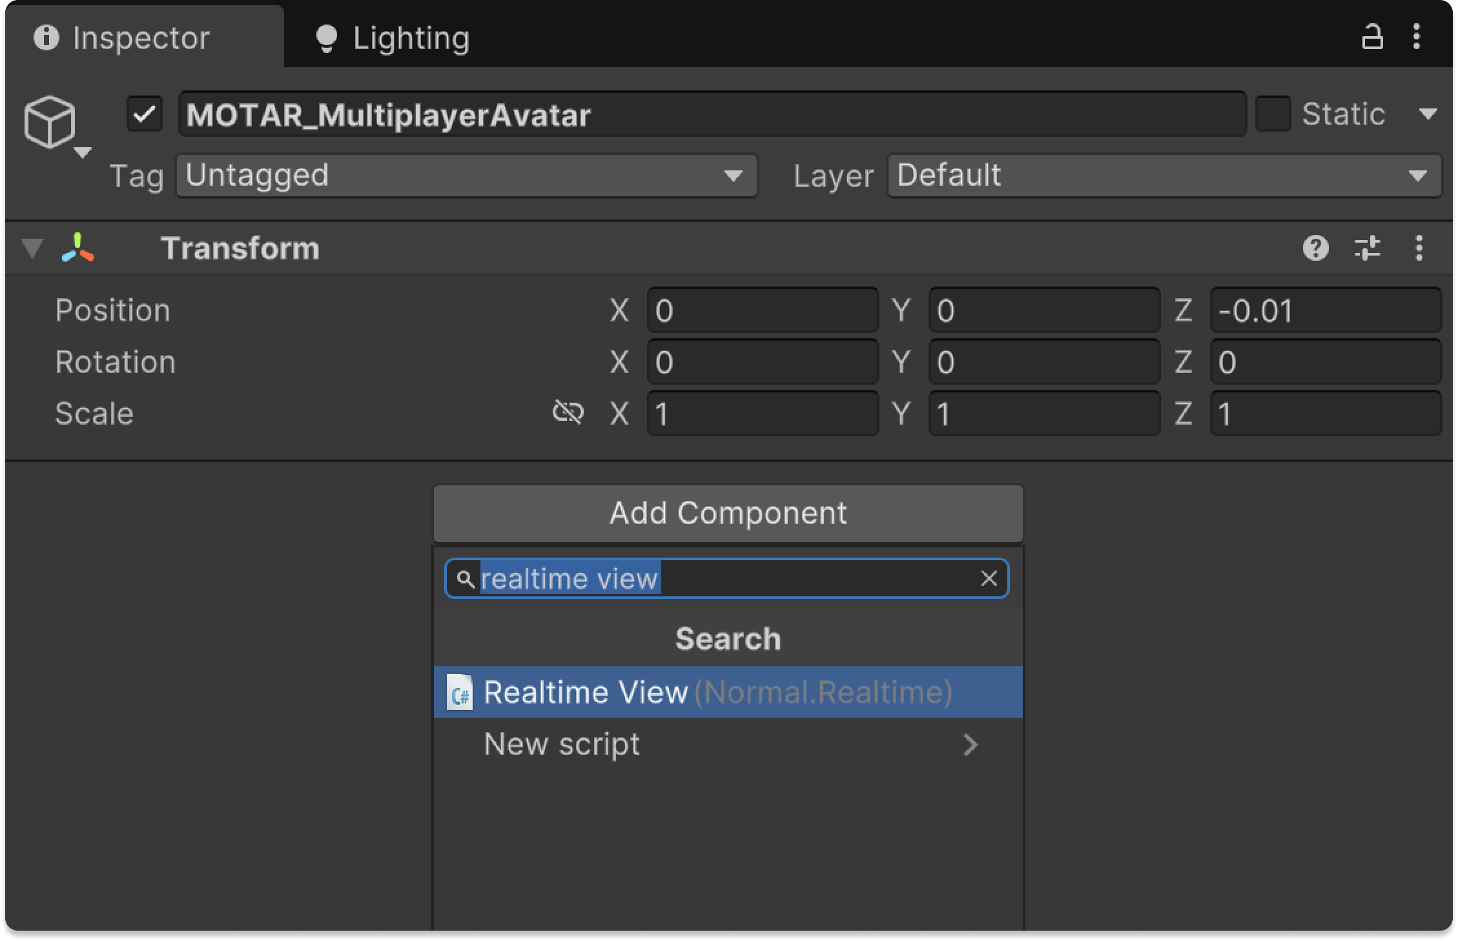Open Transform component three-dot menu
This screenshot has height=941, width=1458.
1419,248
